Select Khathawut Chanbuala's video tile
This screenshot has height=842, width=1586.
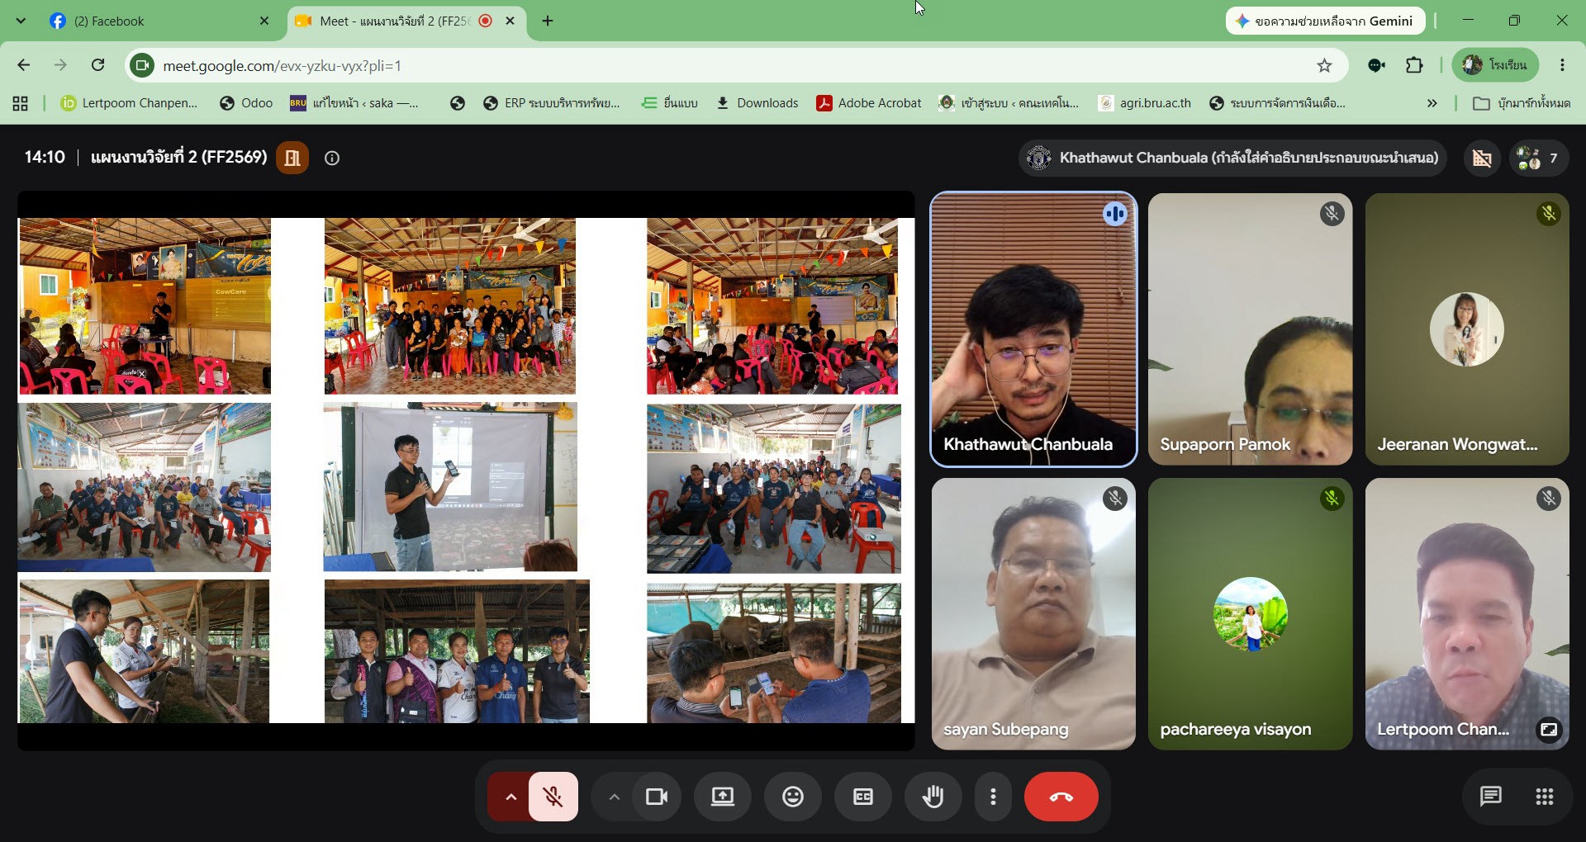pos(1033,329)
